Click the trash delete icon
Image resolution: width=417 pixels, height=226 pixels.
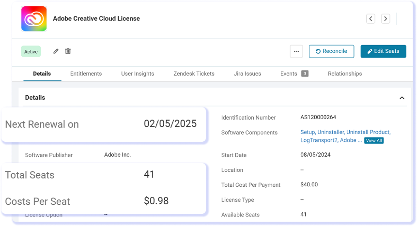[x=68, y=51]
